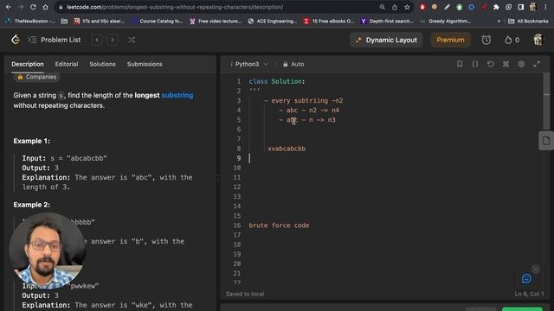Viewport: 554px width, 311px height.
Task: Click the zoom magnifier in address bar
Action: point(383,7)
